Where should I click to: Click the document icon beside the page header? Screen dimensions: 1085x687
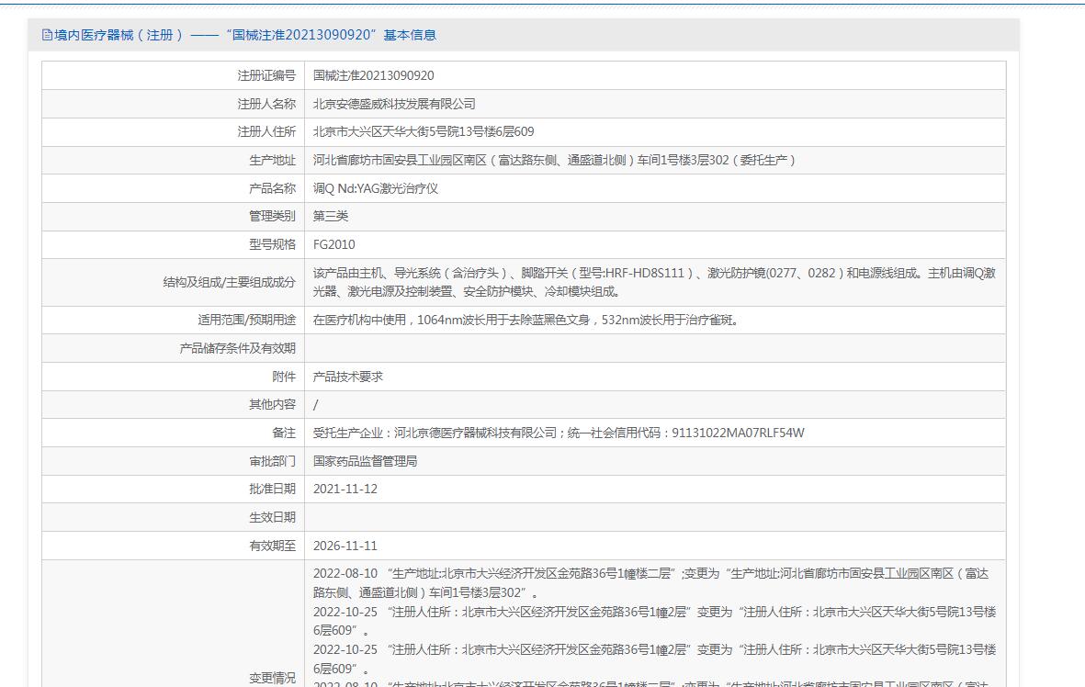click(48, 35)
